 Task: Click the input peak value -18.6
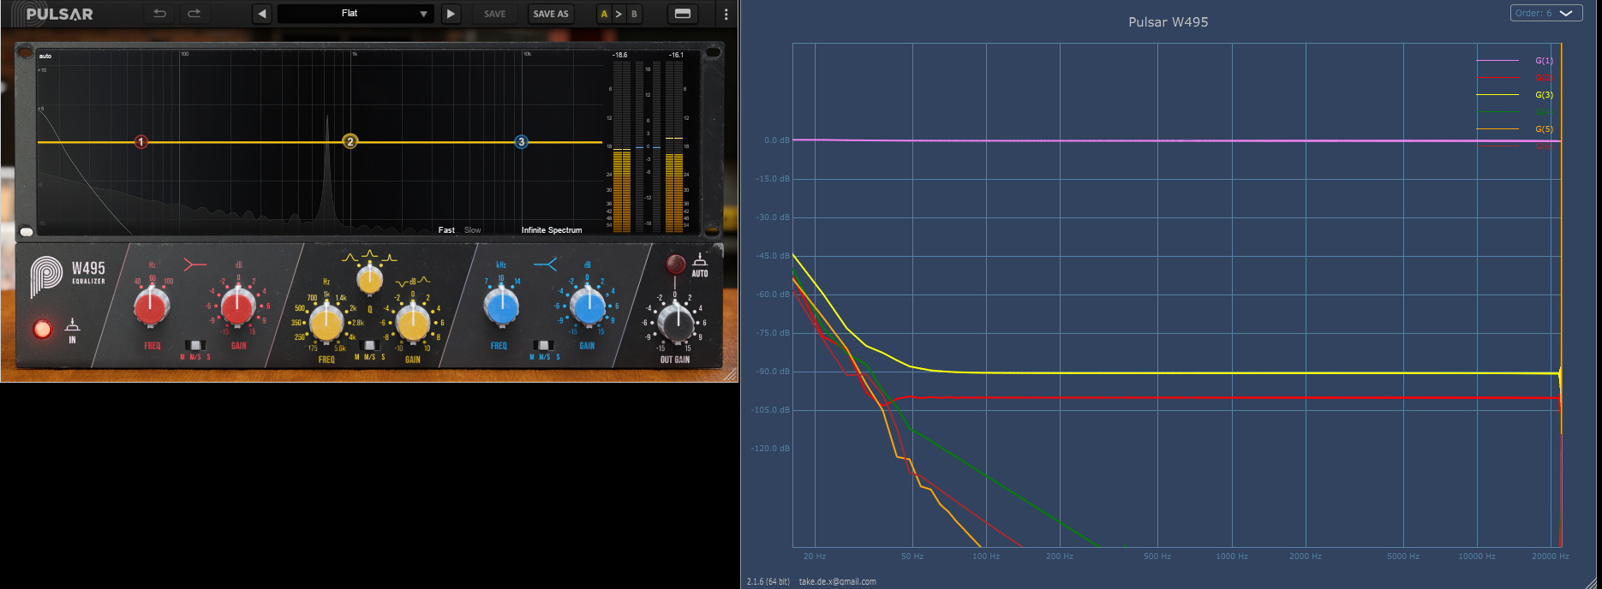point(619,55)
